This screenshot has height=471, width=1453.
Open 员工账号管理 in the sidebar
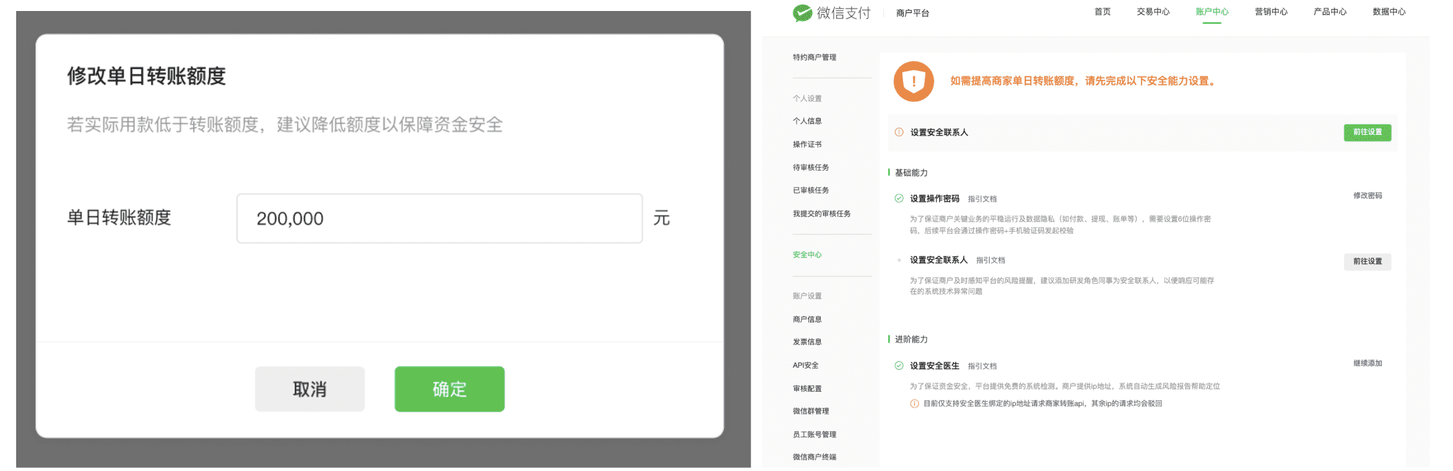click(x=814, y=435)
